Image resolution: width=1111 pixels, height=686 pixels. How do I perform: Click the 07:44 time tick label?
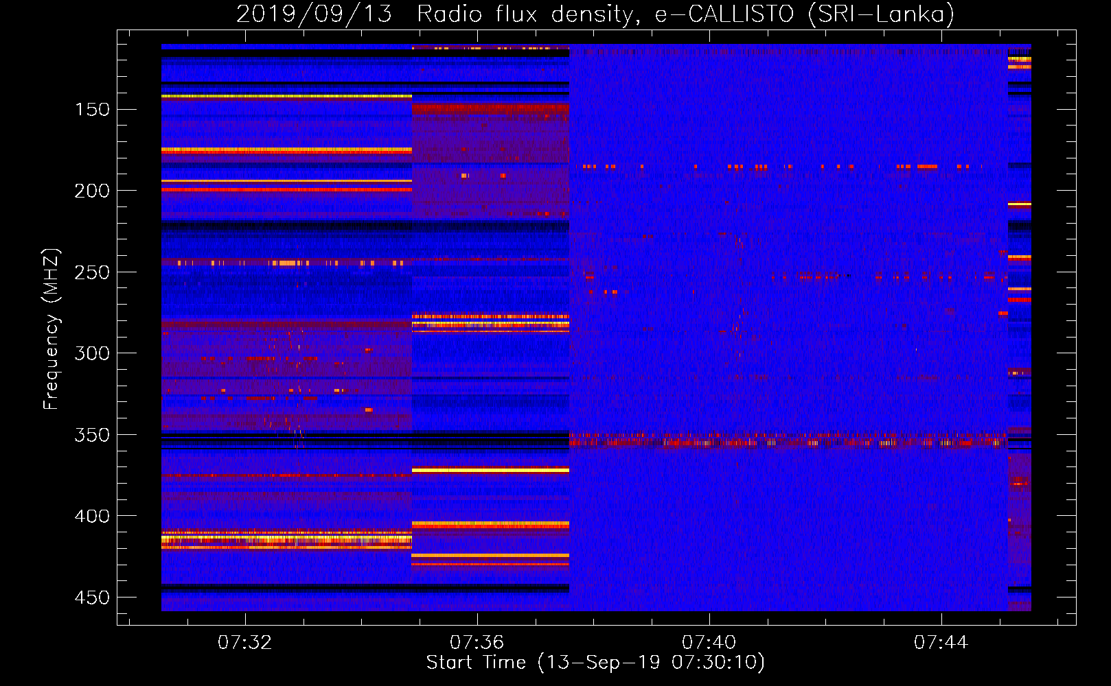[941, 643]
